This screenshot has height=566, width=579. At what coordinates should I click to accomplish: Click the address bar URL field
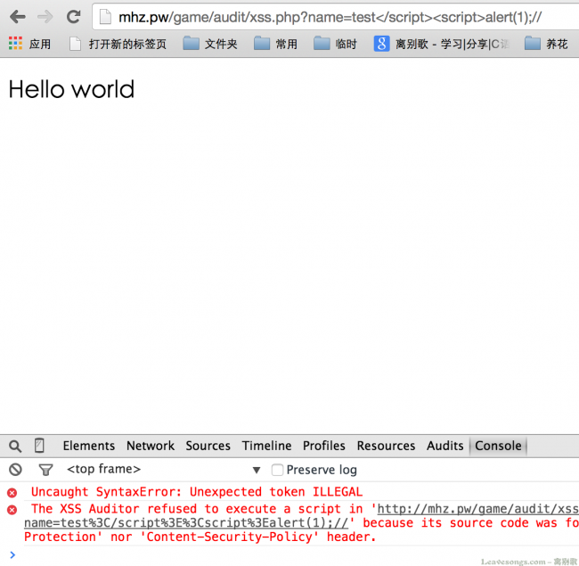tap(330, 17)
